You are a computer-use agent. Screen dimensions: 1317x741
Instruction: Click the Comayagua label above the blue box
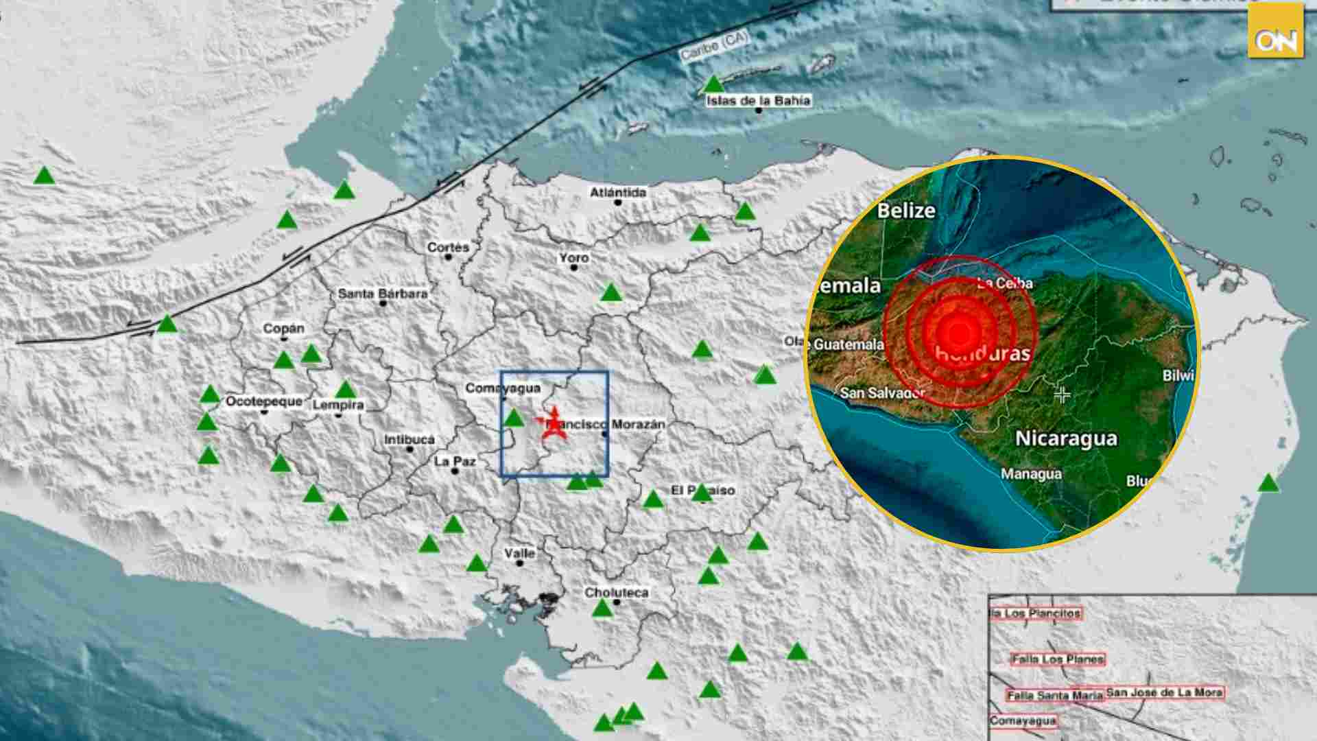tap(503, 388)
